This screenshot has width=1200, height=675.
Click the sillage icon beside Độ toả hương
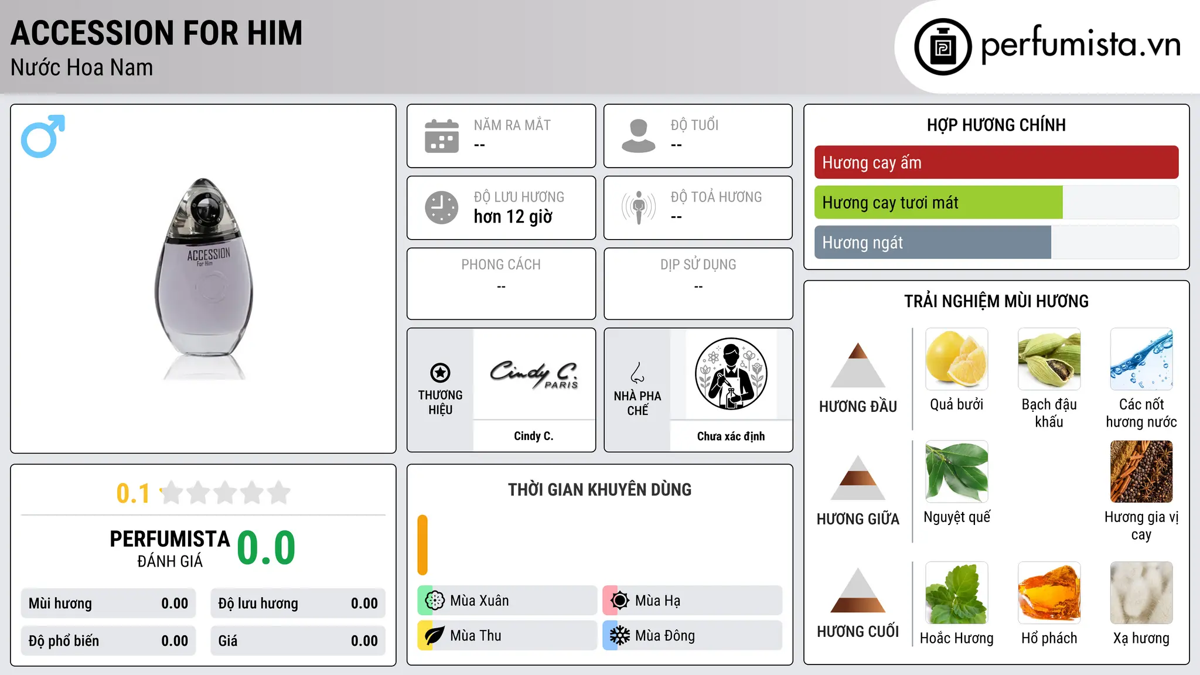point(639,207)
